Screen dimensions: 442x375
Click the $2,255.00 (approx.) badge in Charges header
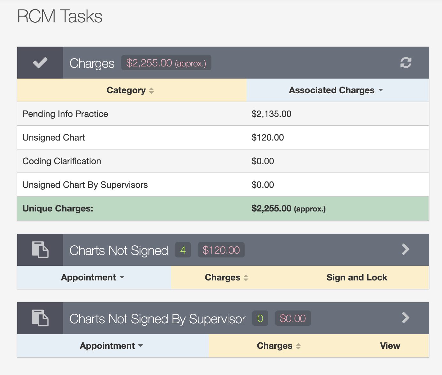pos(166,63)
